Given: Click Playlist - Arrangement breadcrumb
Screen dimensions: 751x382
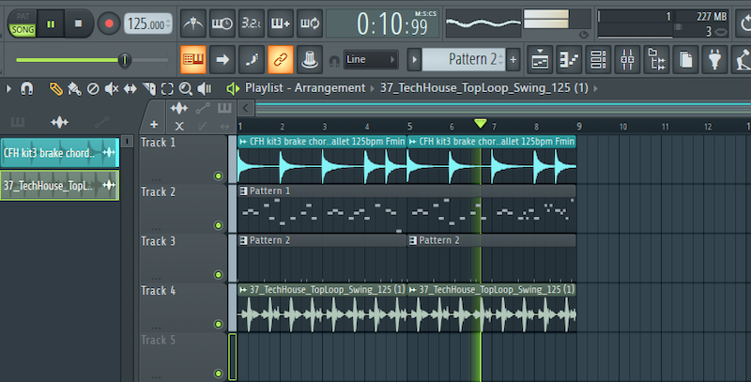Looking at the screenshot, I should [304, 88].
